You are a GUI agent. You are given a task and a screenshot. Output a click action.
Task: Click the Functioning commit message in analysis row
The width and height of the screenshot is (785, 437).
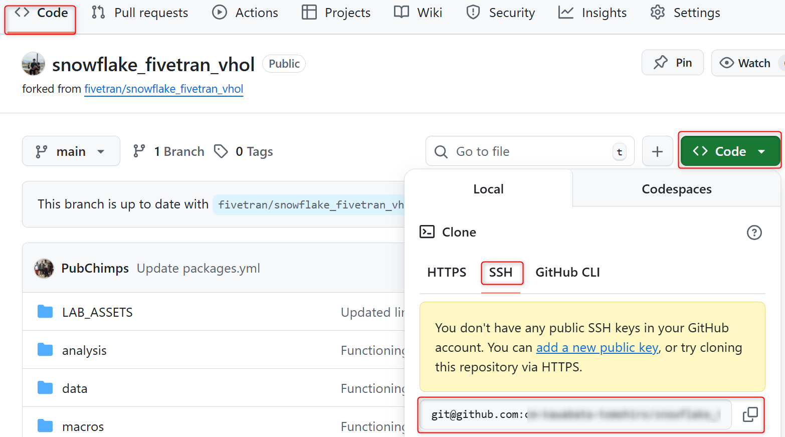pos(372,350)
